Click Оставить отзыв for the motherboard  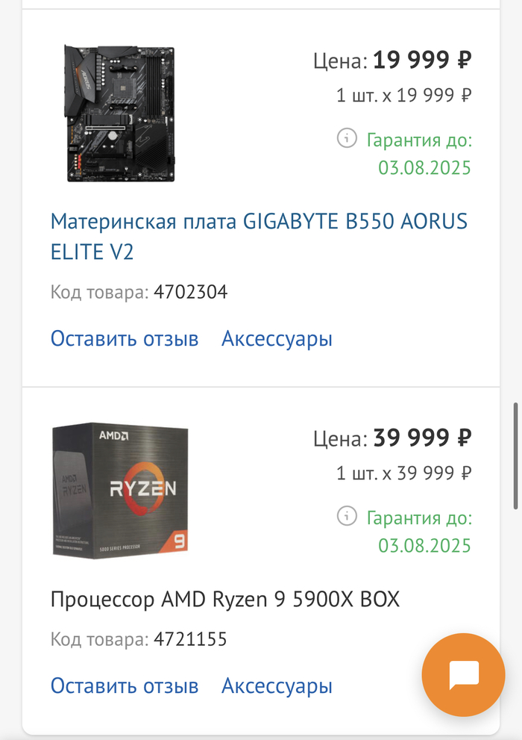pyautogui.click(x=125, y=339)
